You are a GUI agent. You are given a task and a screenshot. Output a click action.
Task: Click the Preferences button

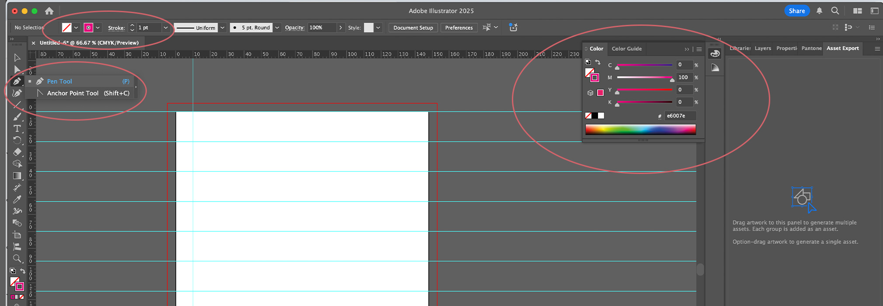pyautogui.click(x=459, y=28)
